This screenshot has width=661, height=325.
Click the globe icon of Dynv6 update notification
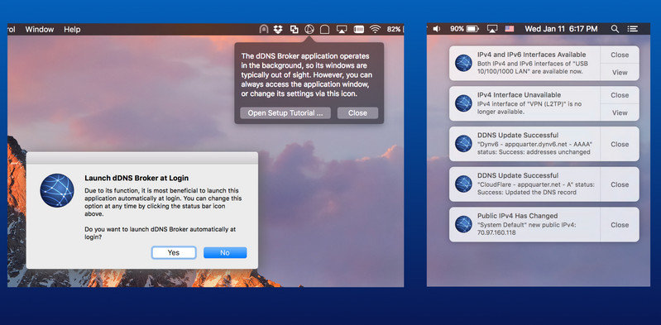pos(463,144)
